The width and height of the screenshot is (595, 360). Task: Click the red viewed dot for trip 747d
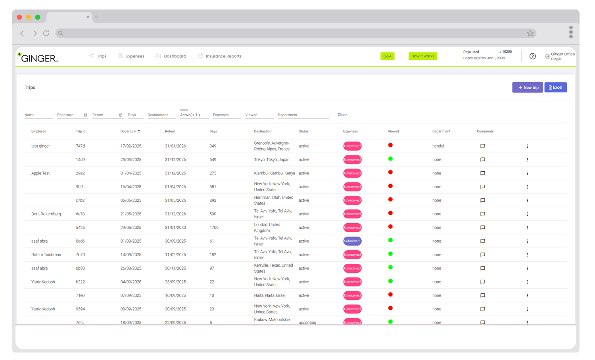pos(390,145)
